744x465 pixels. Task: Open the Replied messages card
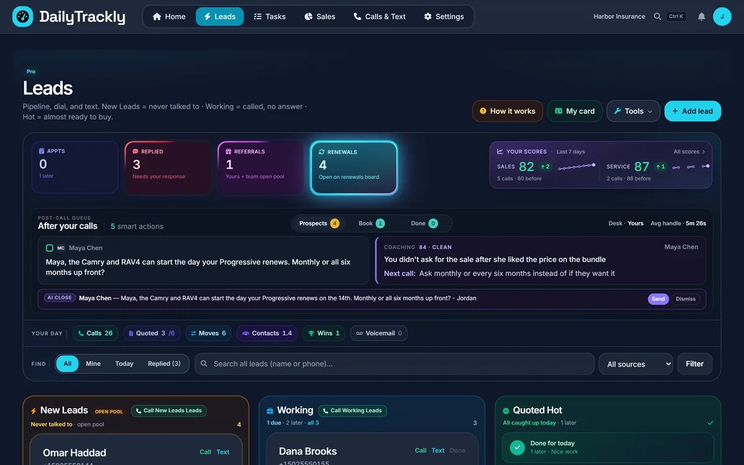coord(168,167)
